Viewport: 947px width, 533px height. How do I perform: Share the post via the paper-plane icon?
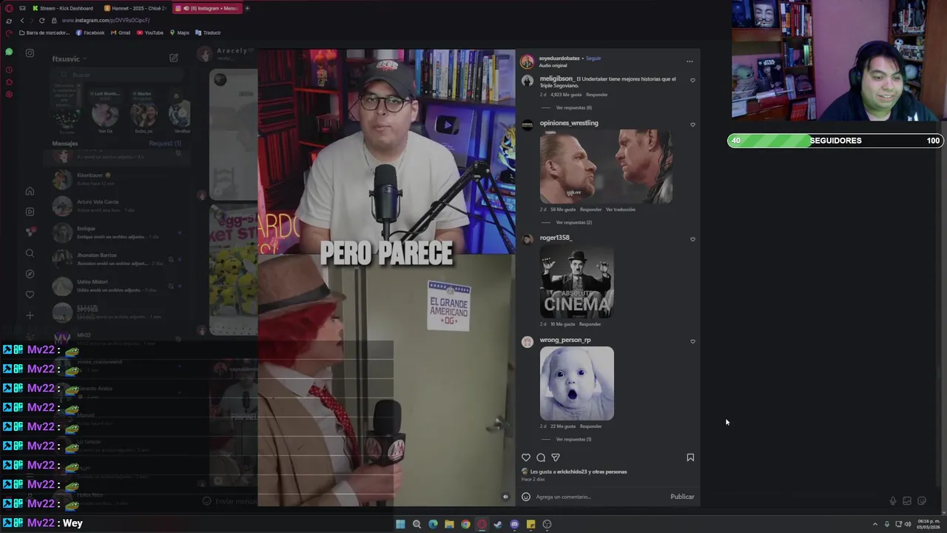pos(556,457)
